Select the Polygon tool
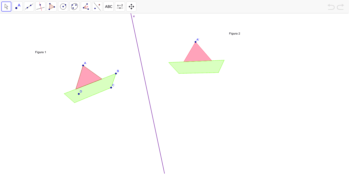Screen dimensions: 349x174 pos(52,7)
